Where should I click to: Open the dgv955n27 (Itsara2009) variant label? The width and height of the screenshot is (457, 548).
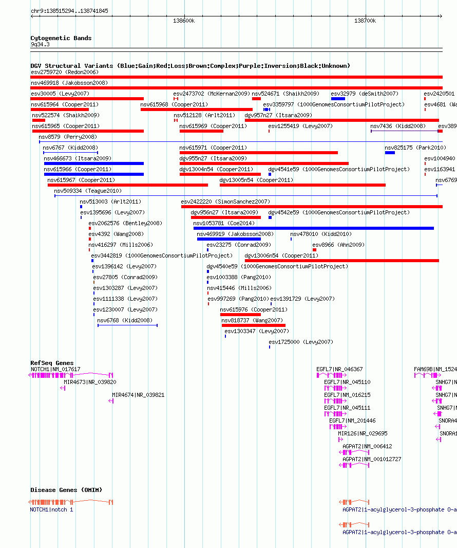point(213,159)
